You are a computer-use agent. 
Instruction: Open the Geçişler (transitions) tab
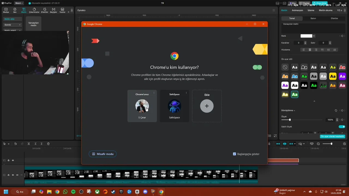[53, 10]
